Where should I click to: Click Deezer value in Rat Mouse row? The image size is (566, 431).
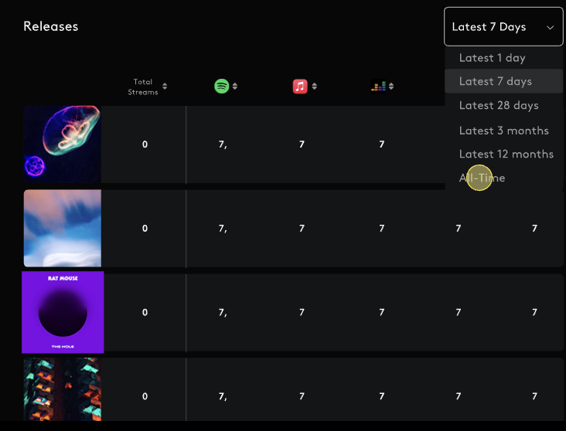click(381, 312)
